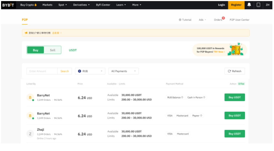
Task: Click the Register button
Action: tap(236, 5)
